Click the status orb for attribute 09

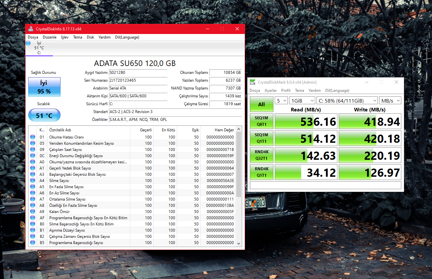pos(33,150)
